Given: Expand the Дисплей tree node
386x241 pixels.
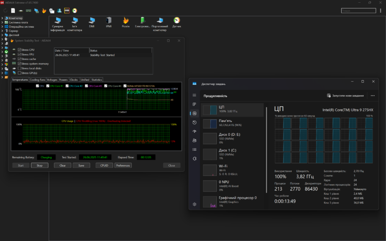Looking at the screenshot, I should [2, 35].
